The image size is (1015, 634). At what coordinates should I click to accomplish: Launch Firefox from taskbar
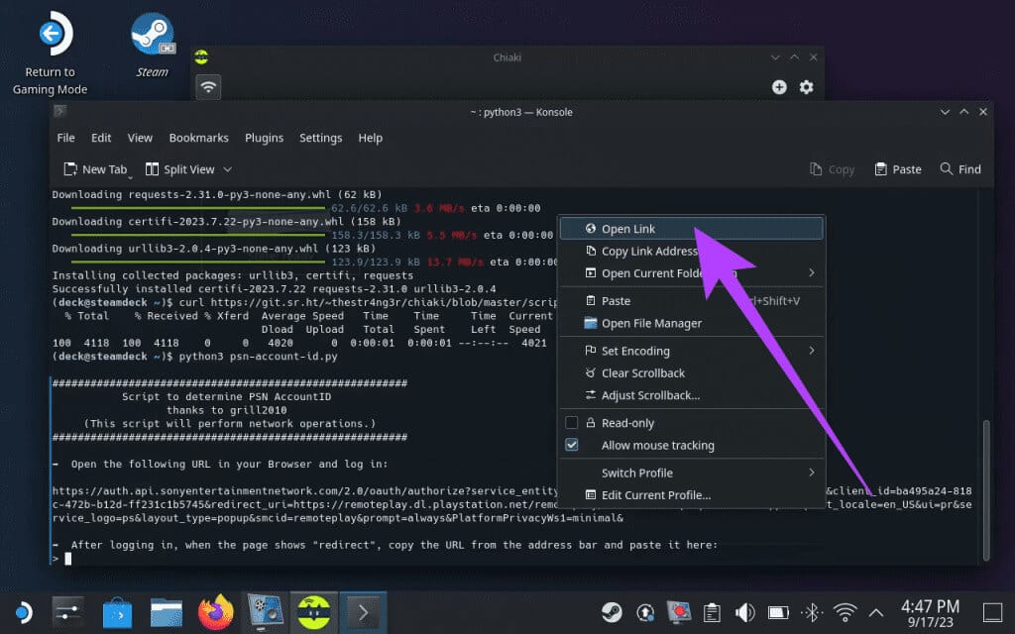pos(215,612)
